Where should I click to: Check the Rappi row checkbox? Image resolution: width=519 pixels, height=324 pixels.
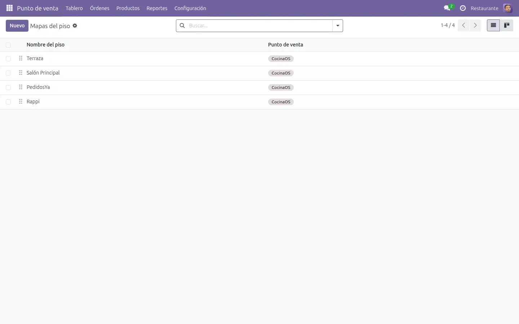click(8, 102)
